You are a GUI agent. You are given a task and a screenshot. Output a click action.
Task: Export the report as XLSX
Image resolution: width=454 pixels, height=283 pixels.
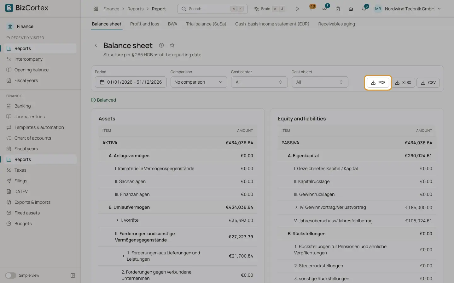(x=403, y=83)
